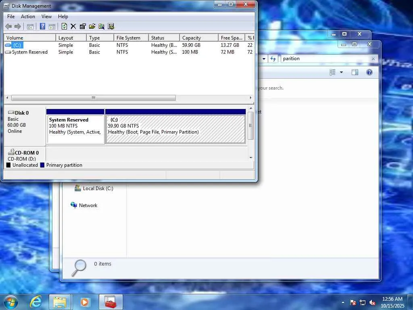Click the Delete (X) toolbar icon
This screenshot has width=413, height=310.
point(73,26)
